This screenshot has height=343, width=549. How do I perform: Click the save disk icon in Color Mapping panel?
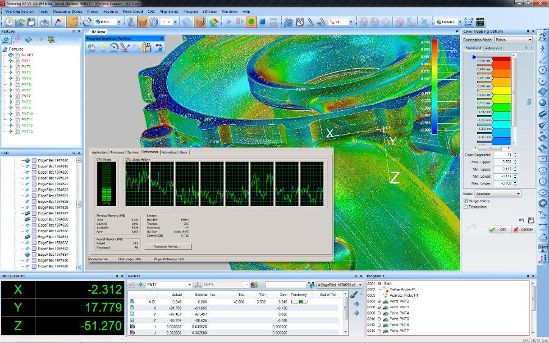point(531,220)
